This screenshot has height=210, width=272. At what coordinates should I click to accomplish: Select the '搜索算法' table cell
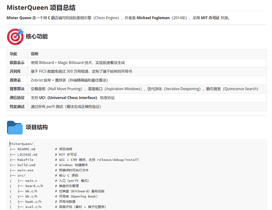point(17,89)
